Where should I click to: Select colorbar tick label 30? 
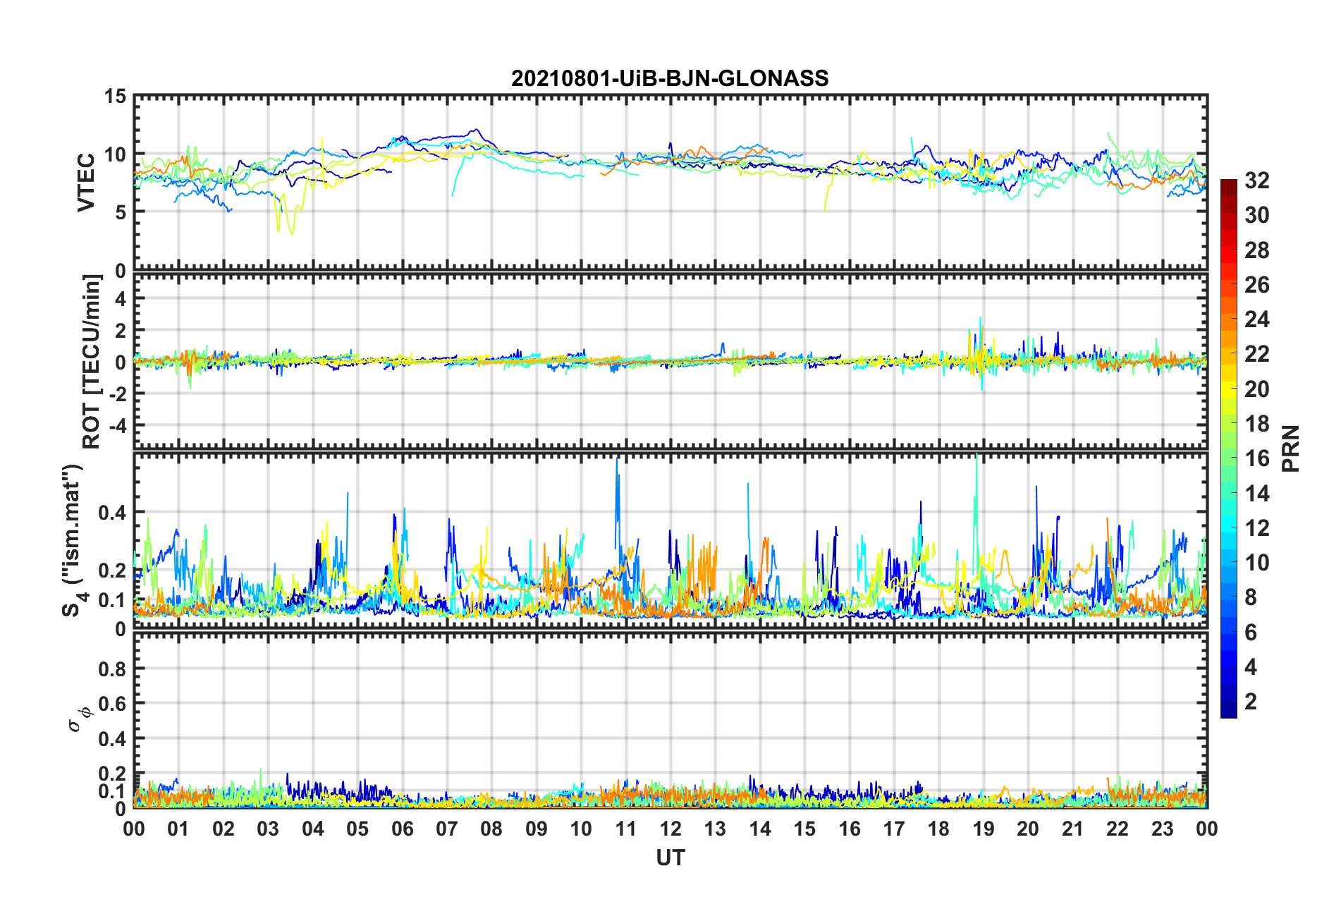pos(1256,216)
